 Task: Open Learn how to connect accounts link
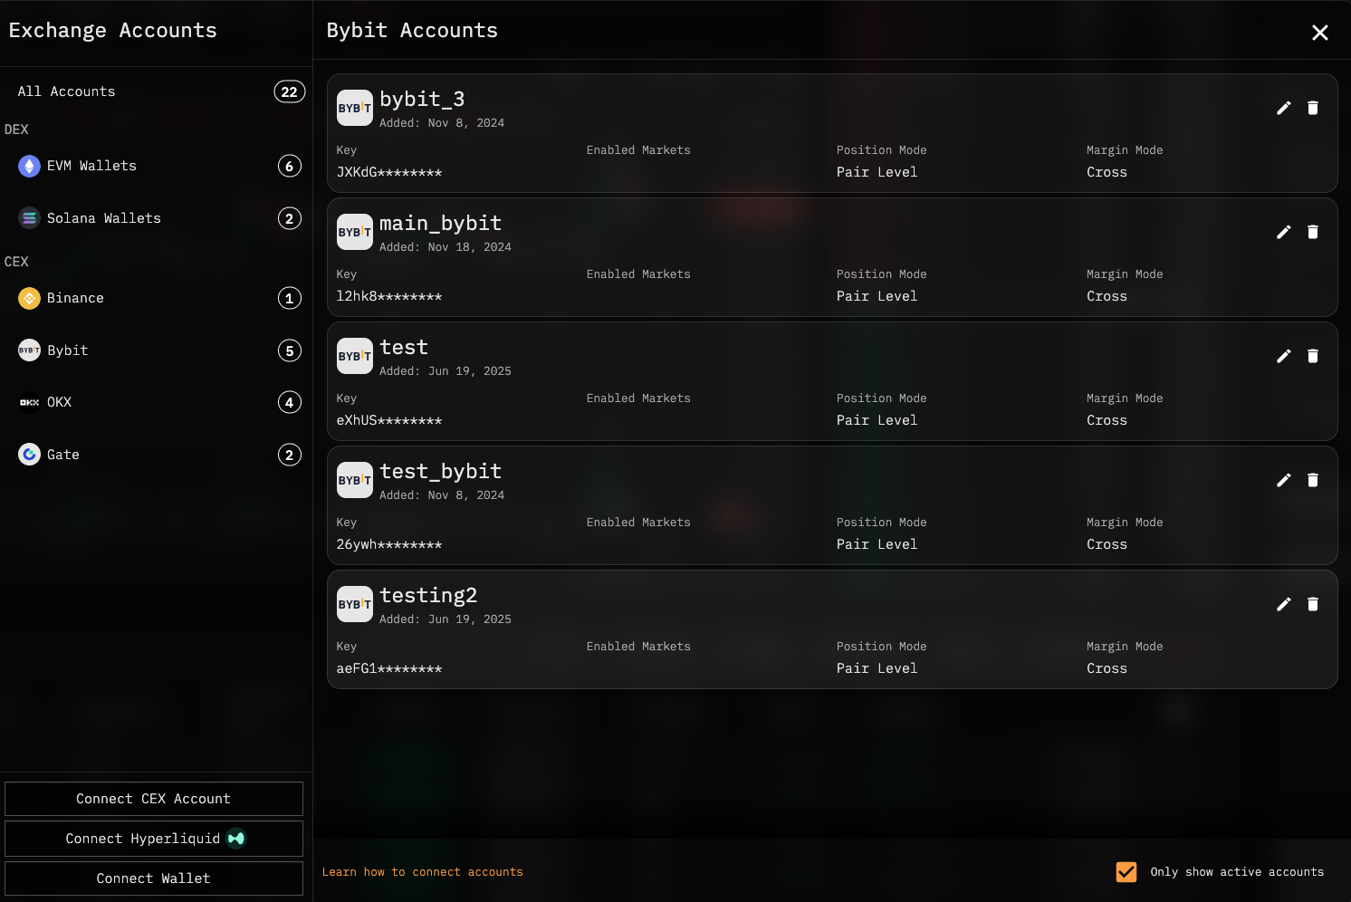(423, 872)
